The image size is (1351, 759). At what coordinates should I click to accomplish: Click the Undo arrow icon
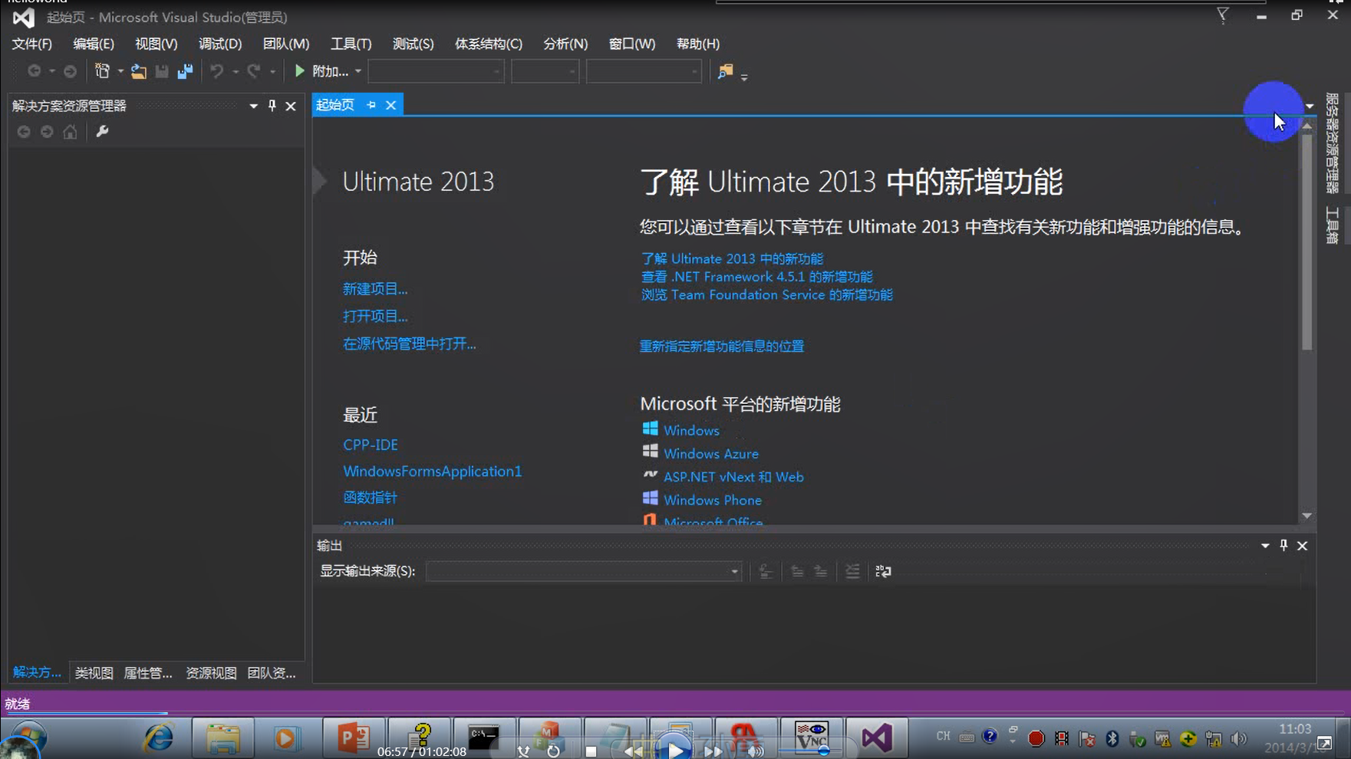click(217, 71)
